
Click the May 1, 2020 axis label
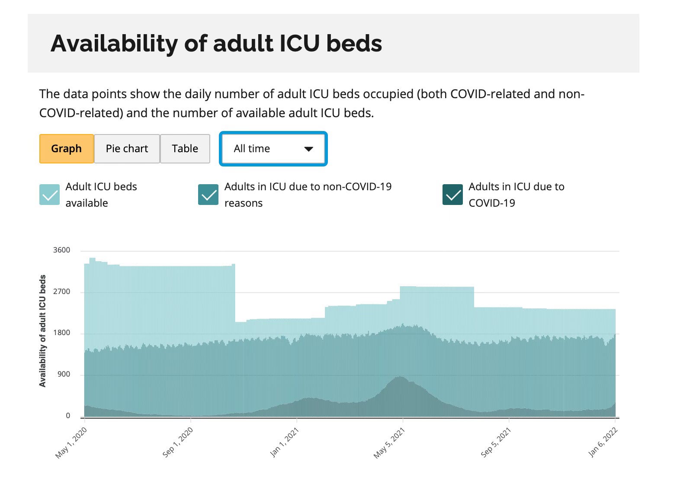[72, 442]
